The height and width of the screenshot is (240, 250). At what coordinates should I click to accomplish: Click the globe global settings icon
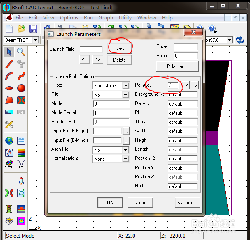(9, 141)
